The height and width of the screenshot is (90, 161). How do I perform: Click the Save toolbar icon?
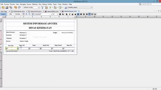[7, 7]
